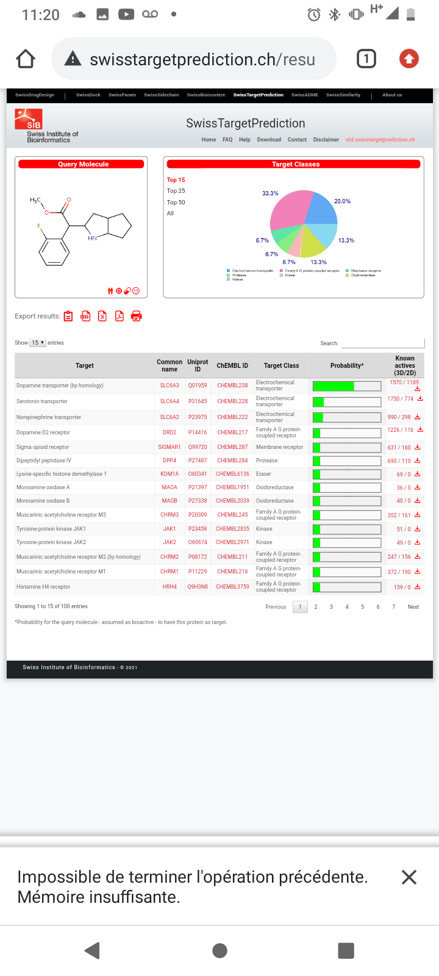The width and height of the screenshot is (439, 976).
Task: Go to results page 2
Action: (x=316, y=607)
